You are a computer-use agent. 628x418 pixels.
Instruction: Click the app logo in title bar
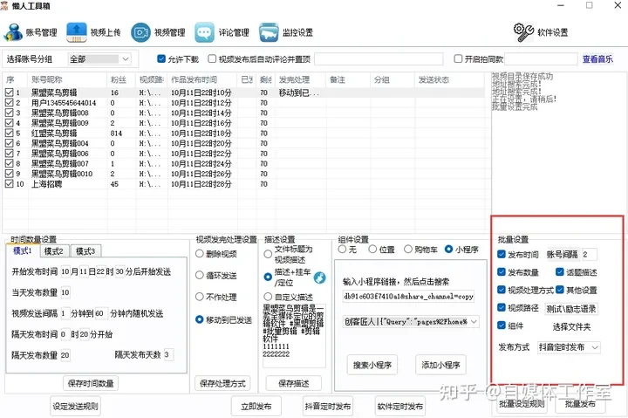4,5
